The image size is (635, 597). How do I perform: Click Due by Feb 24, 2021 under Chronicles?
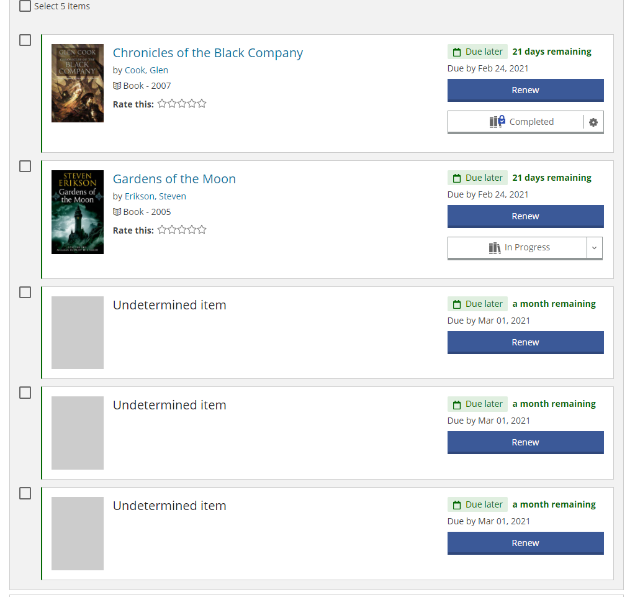(488, 68)
